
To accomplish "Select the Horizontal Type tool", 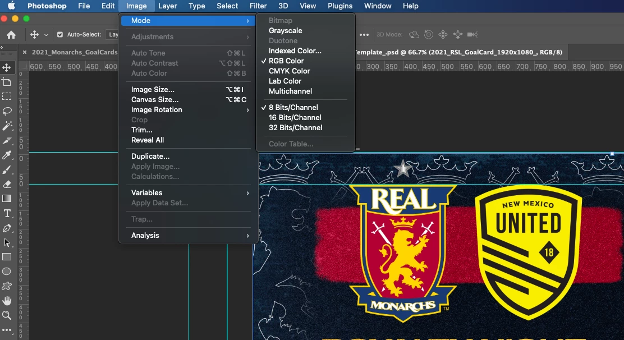I will 7,213.
